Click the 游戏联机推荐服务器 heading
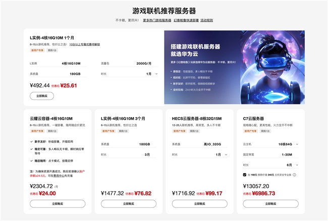This screenshot has height=221, width=328. tap(164, 11)
